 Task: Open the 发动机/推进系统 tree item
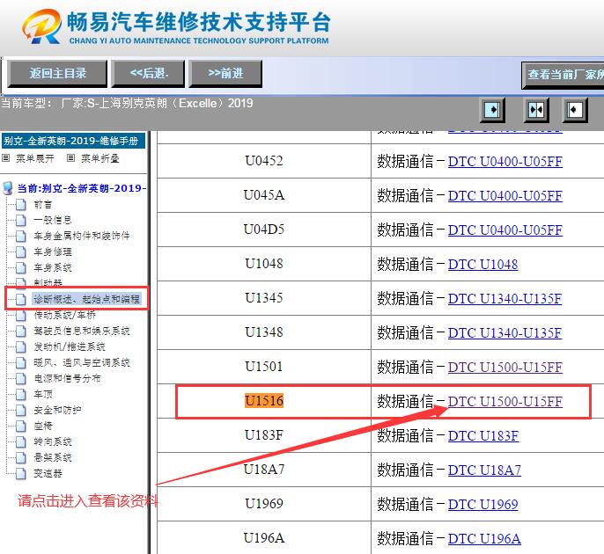point(70,347)
